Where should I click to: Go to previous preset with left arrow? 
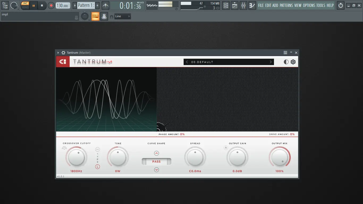tap(187, 62)
